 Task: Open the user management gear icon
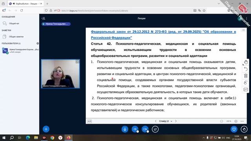pos(38,43)
